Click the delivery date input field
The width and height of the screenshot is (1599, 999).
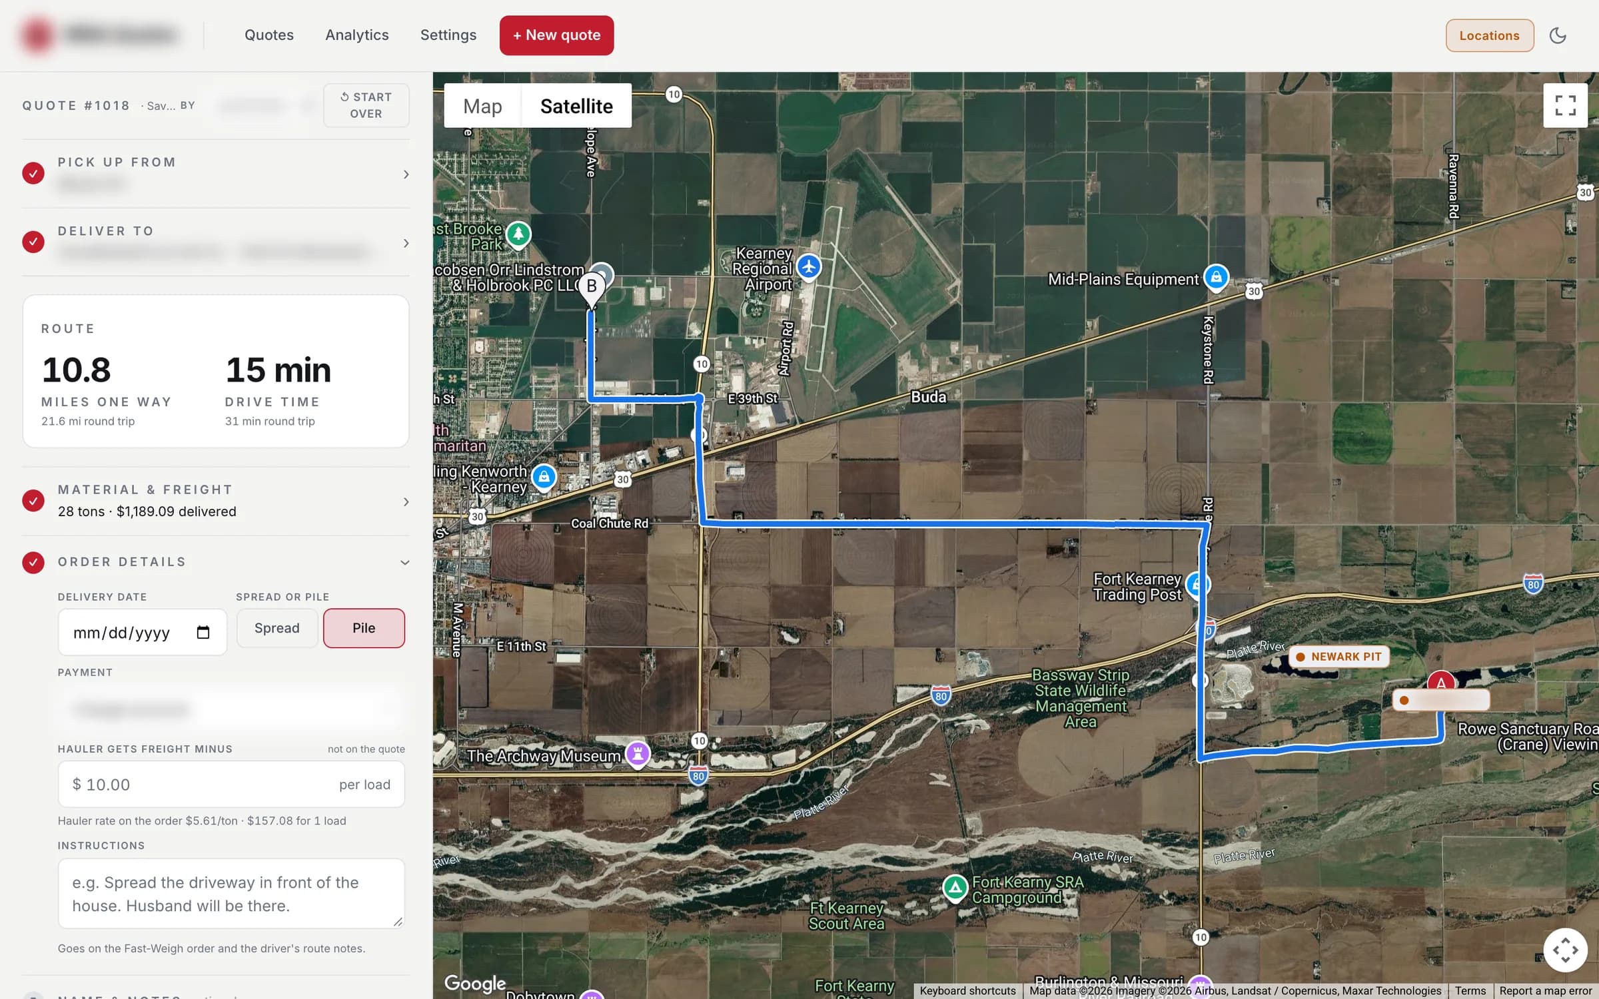(x=142, y=632)
